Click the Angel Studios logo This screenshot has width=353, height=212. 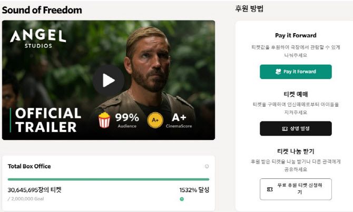(x=38, y=38)
